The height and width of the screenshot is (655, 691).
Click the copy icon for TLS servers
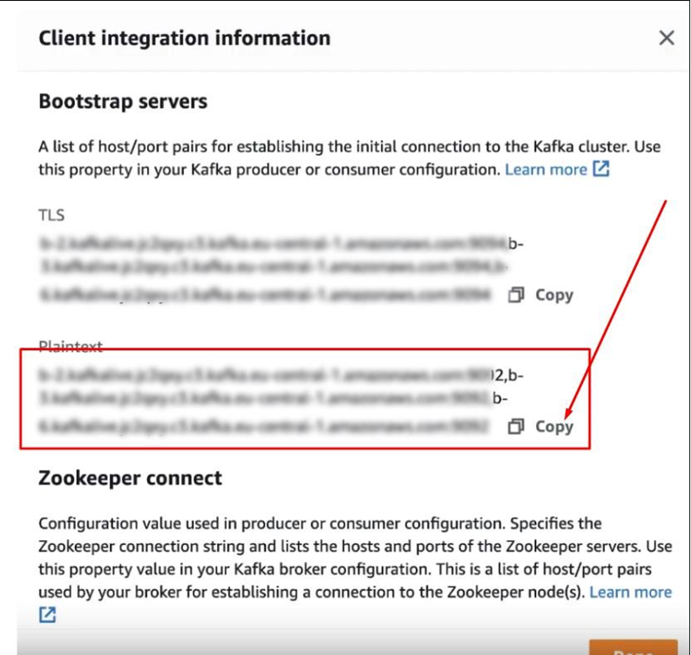tap(516, 295)
